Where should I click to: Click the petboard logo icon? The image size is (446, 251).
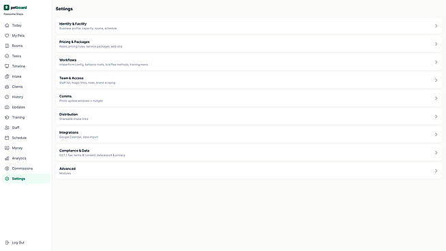click(x=6, y=8)
